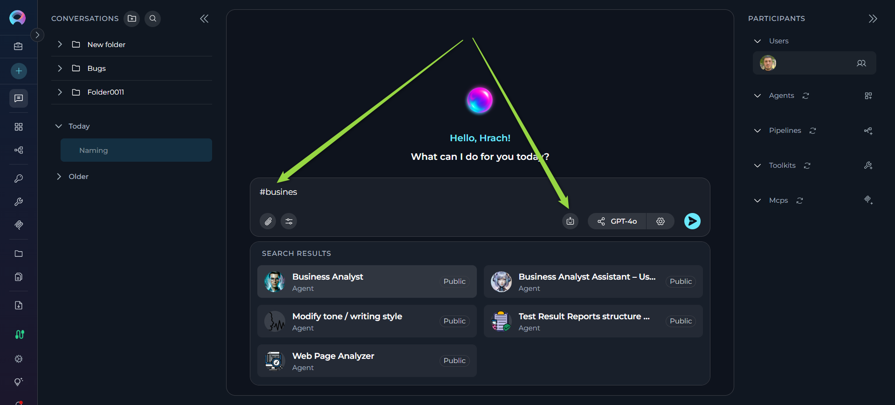Screen dimensions: 895x405
Task: Open the GPT-4o model selector
Action: (617, 221)
